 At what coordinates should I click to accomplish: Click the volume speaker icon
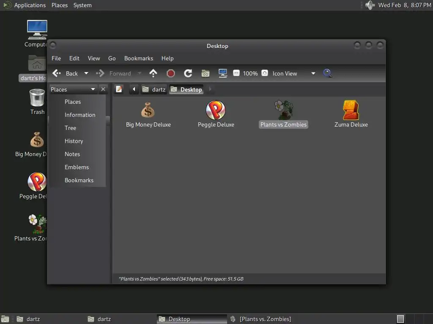(370, 5)
